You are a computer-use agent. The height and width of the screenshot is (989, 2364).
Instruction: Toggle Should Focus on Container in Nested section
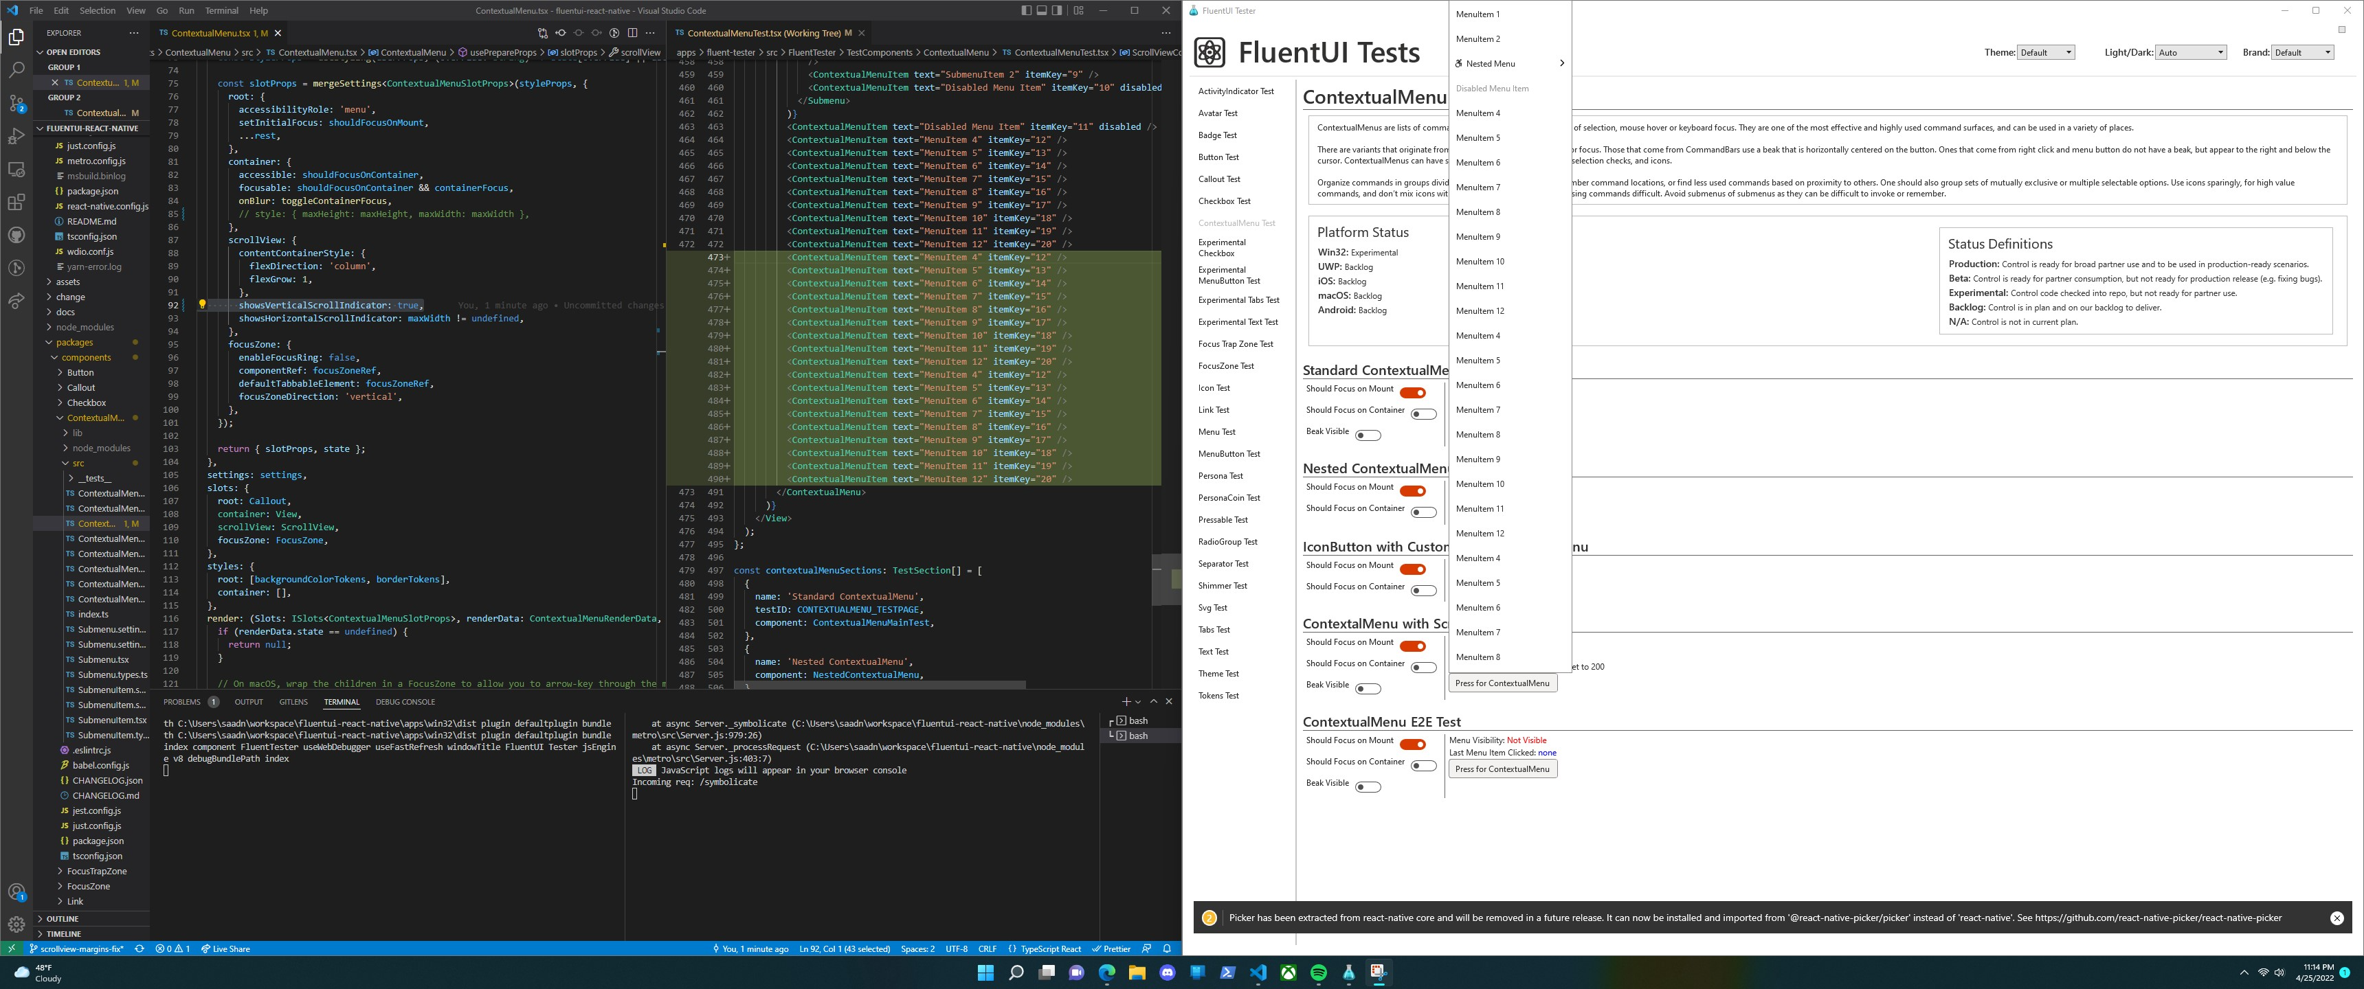pyautogui.click(x=1423, y=512)
